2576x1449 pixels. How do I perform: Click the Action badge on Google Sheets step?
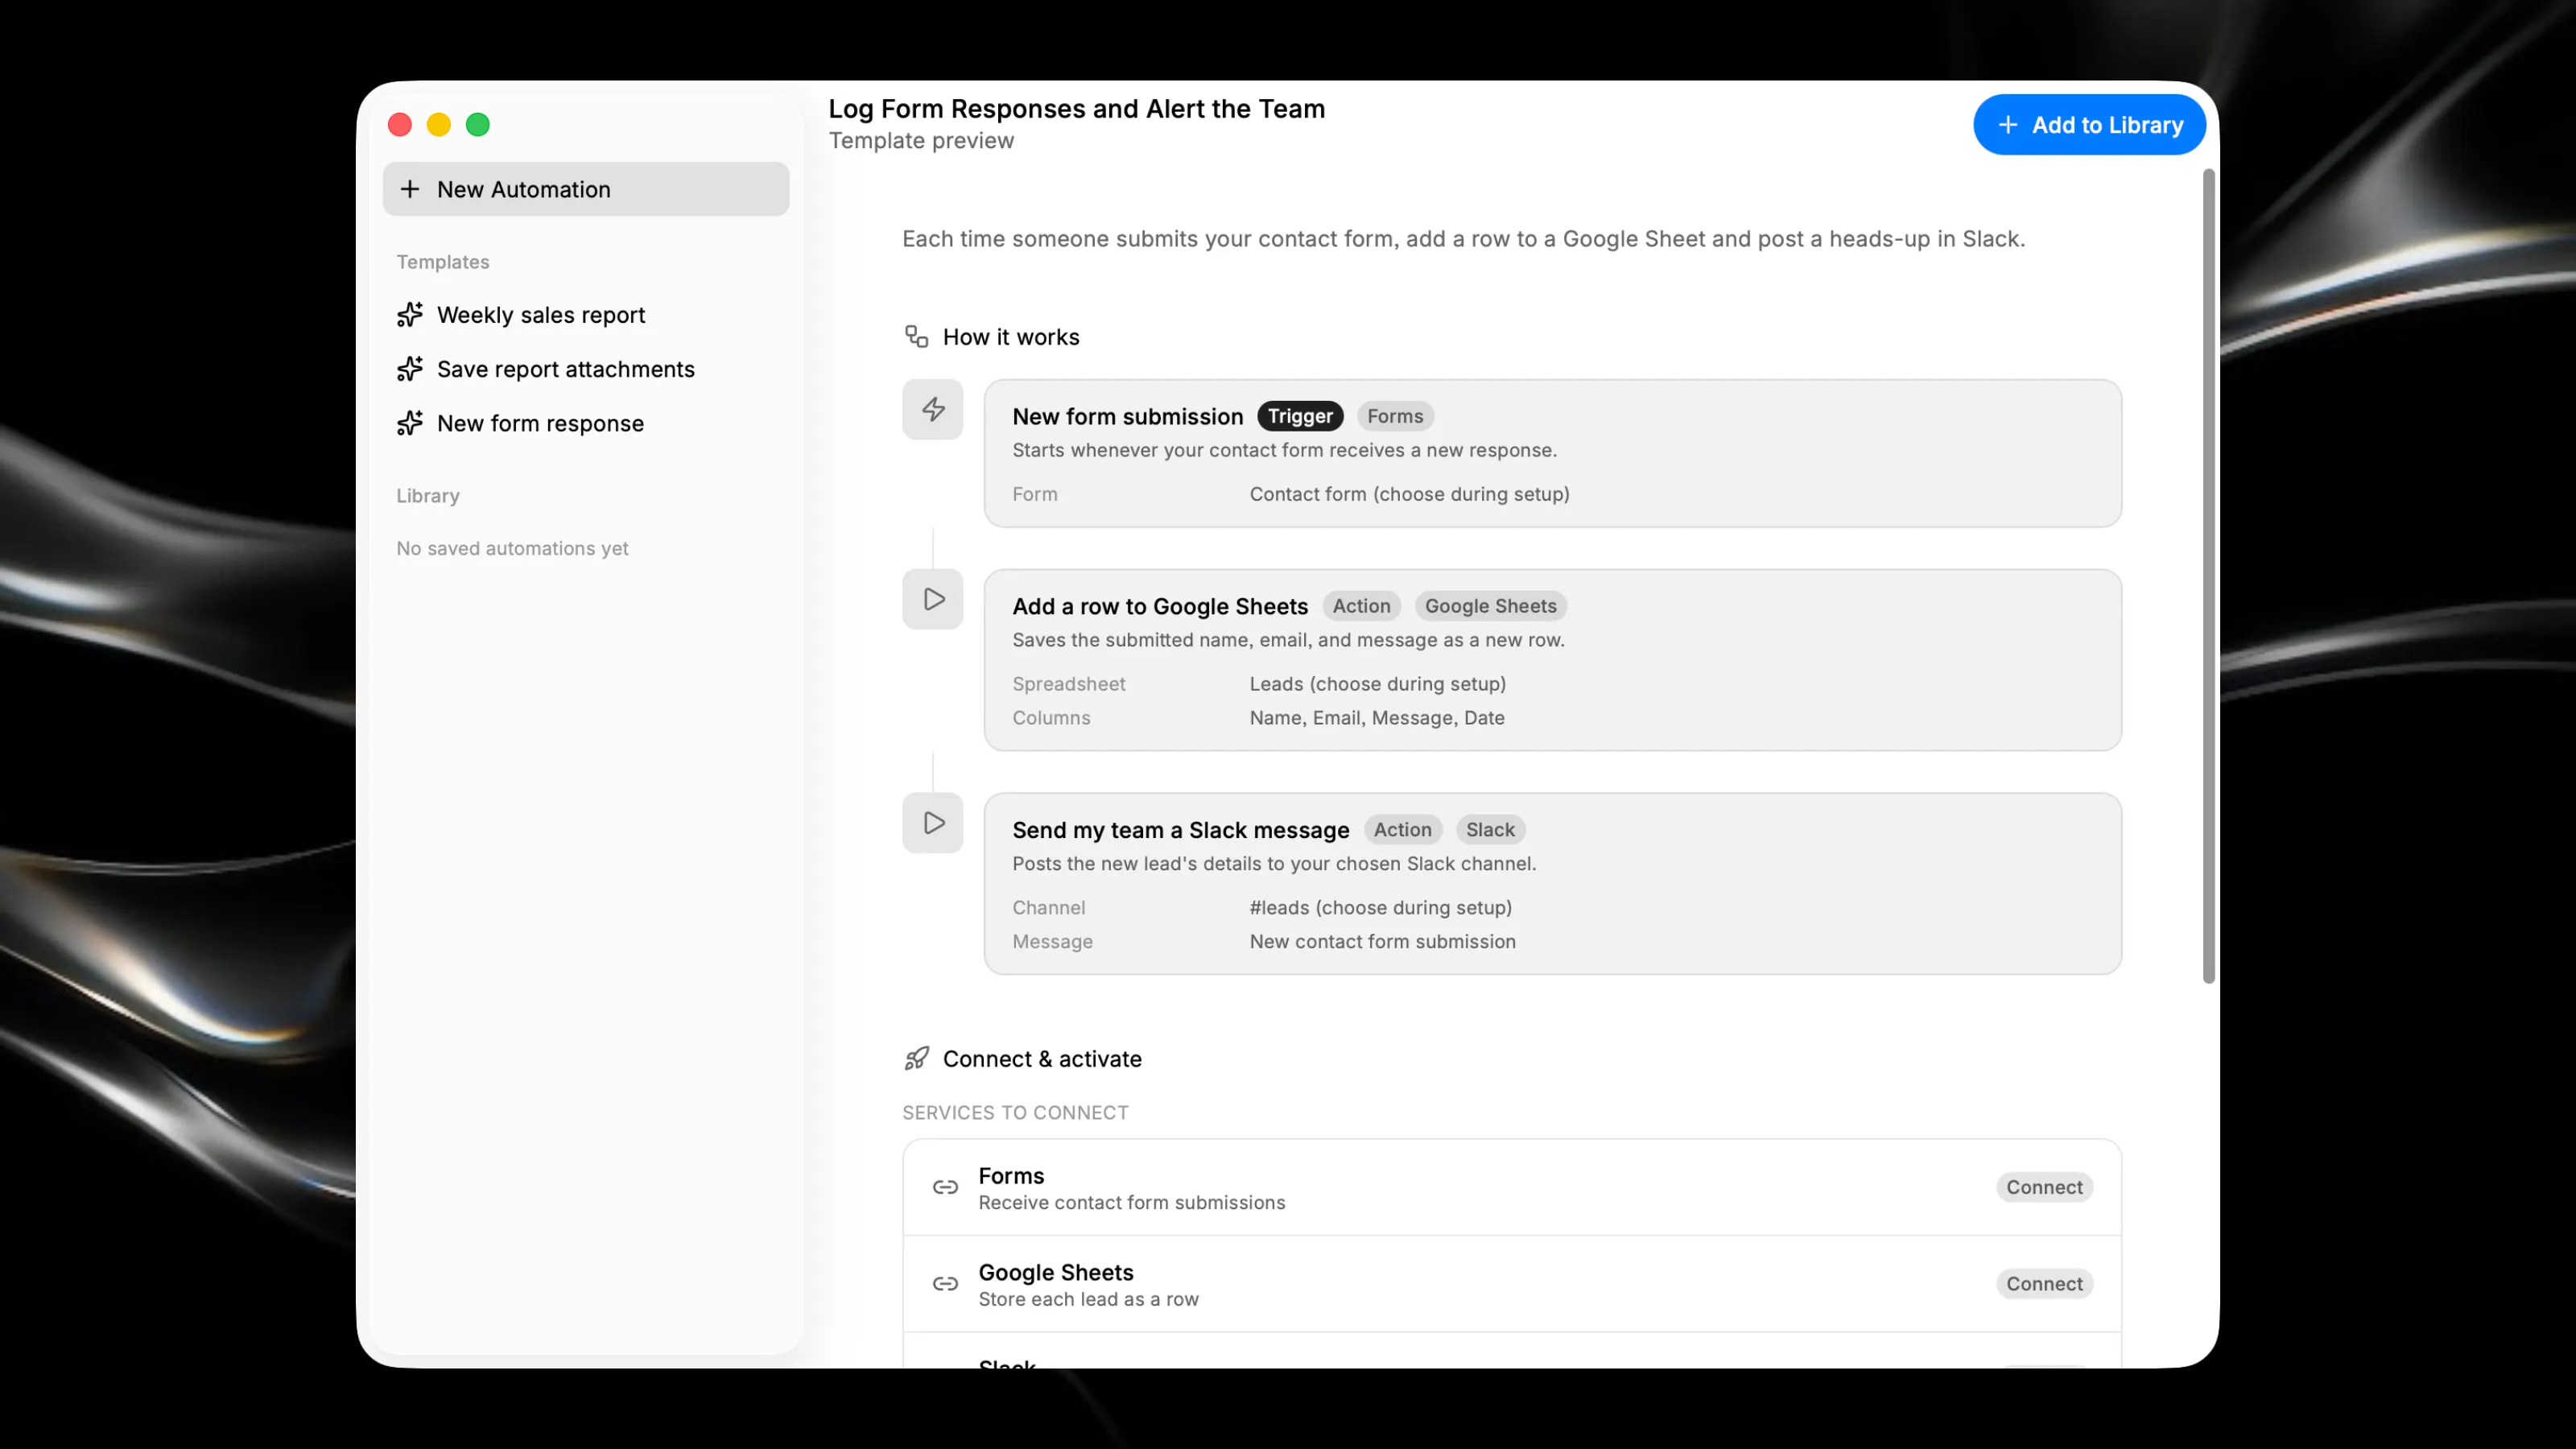[x=1361, y=606]
